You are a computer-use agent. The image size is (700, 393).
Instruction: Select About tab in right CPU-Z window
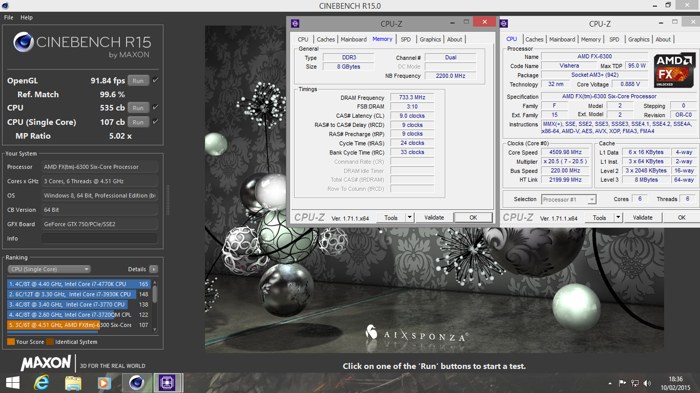click(663, 39)
